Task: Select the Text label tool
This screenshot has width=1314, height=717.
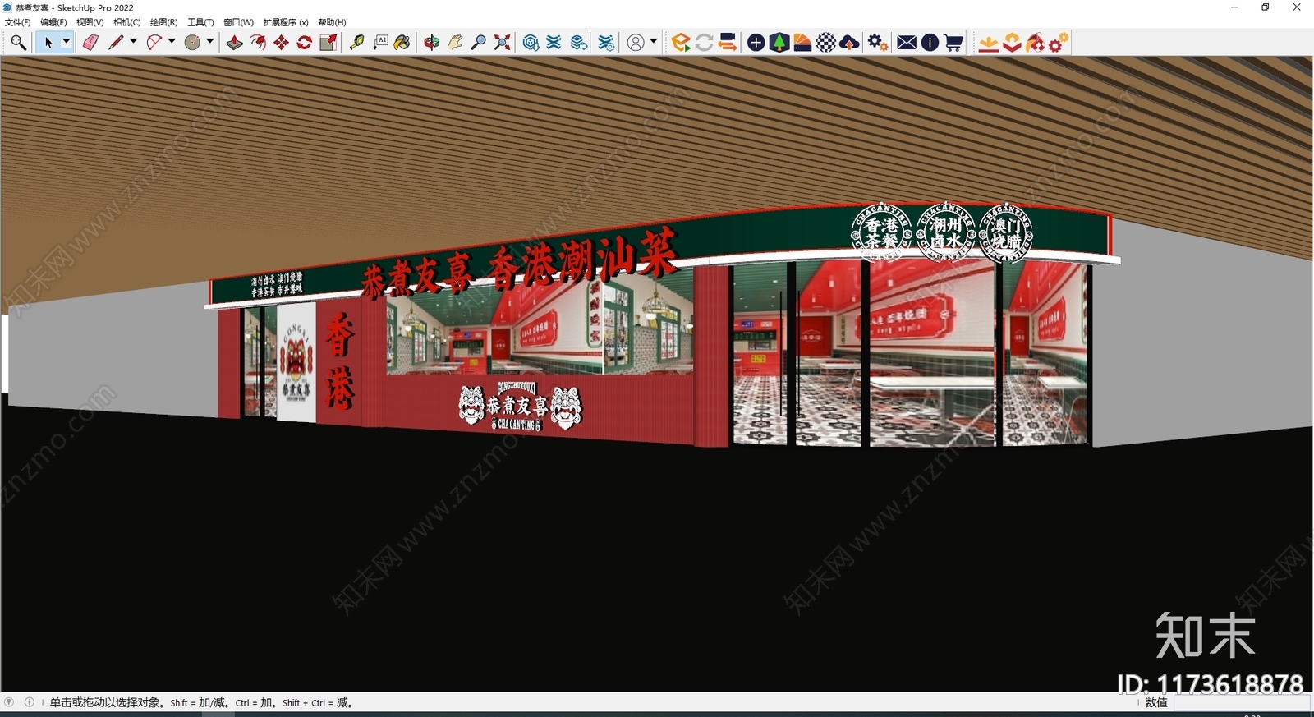Action: pyautogui.click(x=380, y=43)
